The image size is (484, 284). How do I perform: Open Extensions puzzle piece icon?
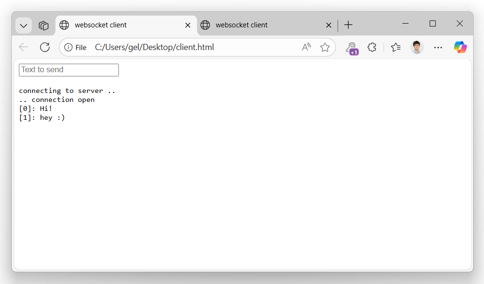372,47
